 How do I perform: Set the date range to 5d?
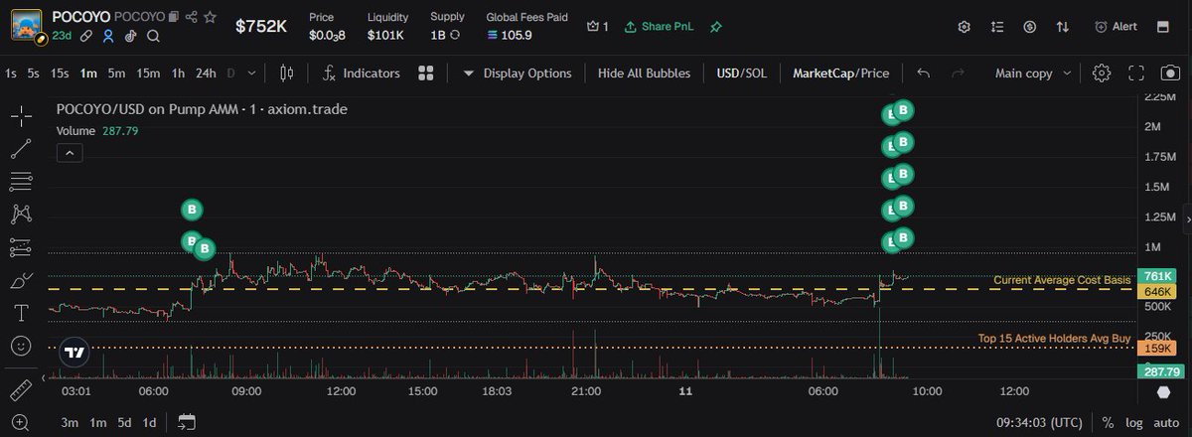[124, 422]
